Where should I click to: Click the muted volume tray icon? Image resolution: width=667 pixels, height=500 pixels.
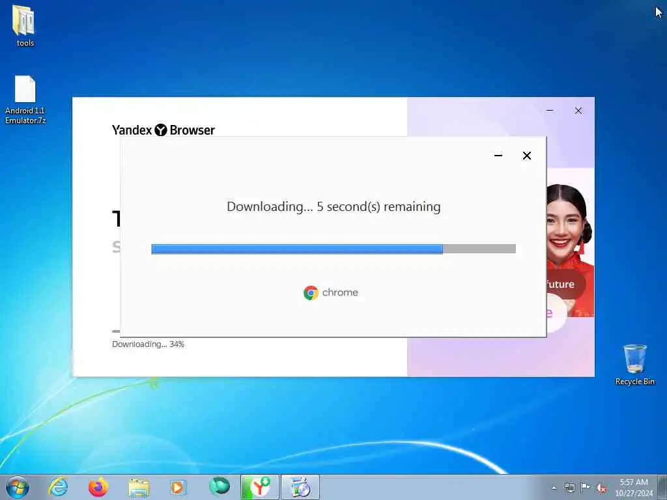[x=601, y=488]
